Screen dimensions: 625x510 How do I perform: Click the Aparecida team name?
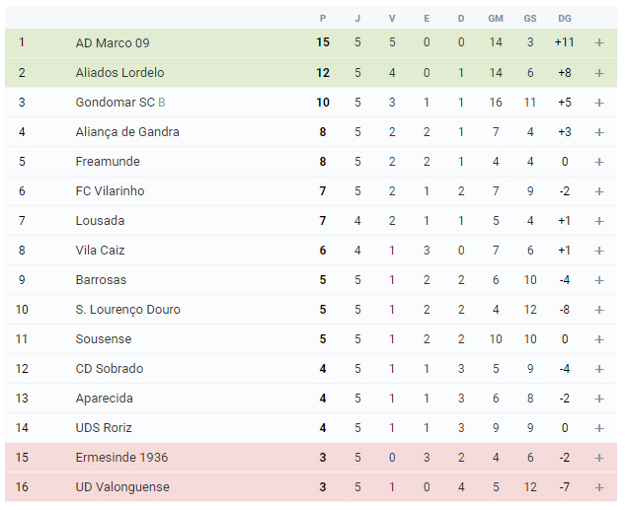[104, 399]
